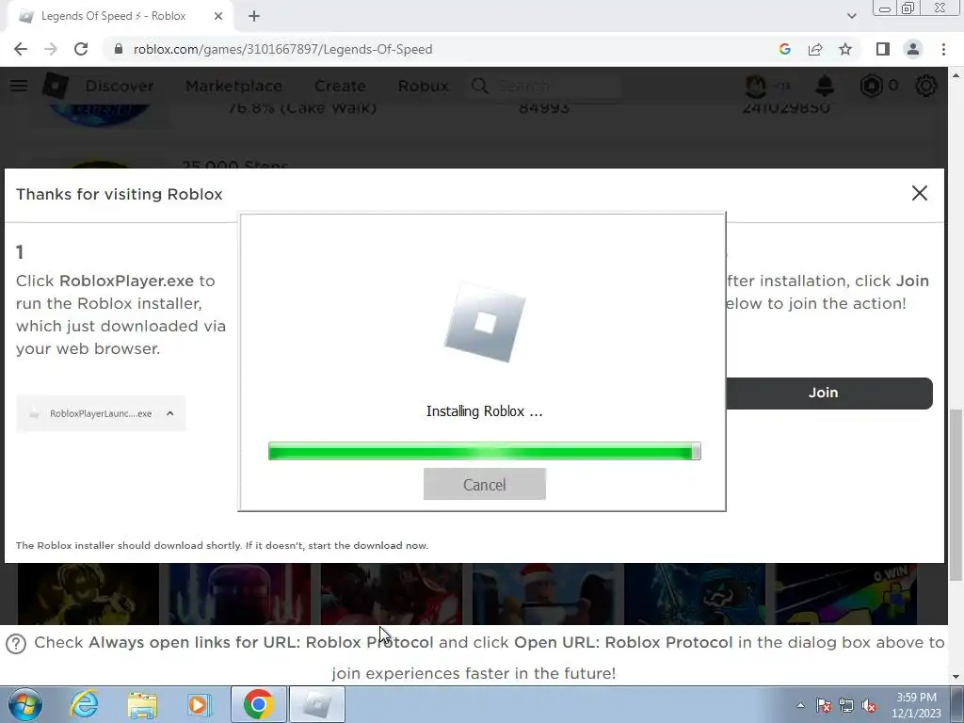This screenshot has width=964, height=723.
Task: Click the green install progress bar
Action: (485, 451)
